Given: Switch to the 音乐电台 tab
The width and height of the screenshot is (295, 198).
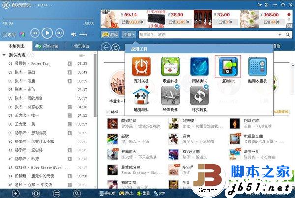Looking at the screenshot, I should [82, 46].
